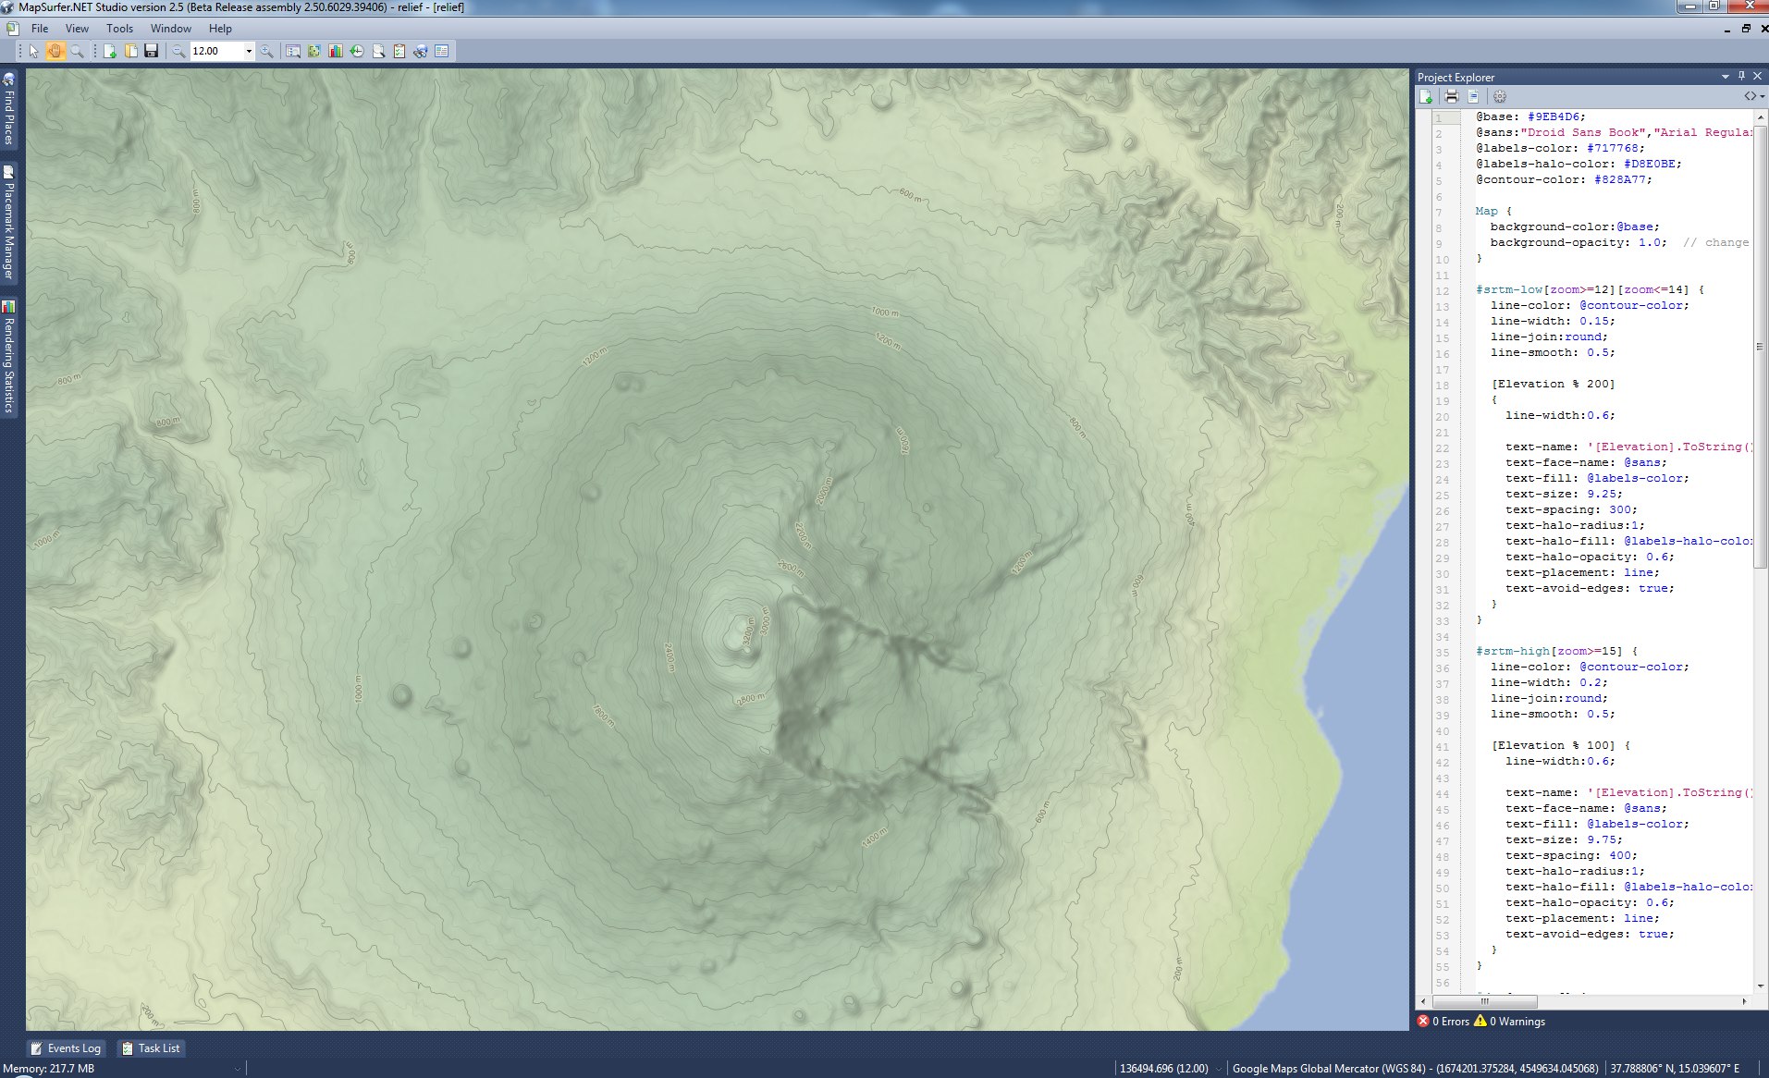Open the Help menu

tap(220, 29)
